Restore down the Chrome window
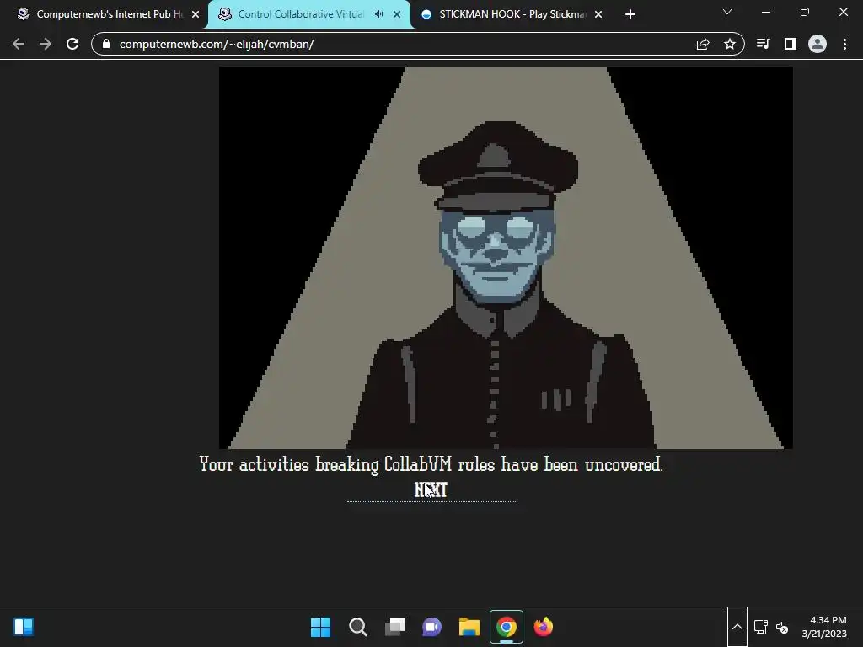 pos(805,12)
